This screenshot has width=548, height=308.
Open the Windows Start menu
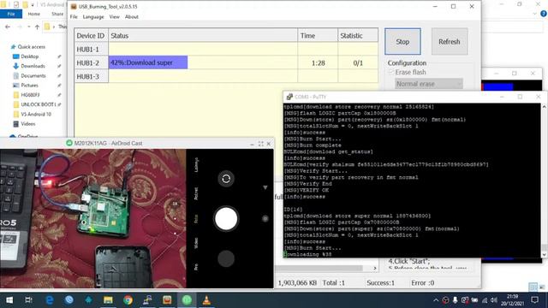(x=9, y=300)
